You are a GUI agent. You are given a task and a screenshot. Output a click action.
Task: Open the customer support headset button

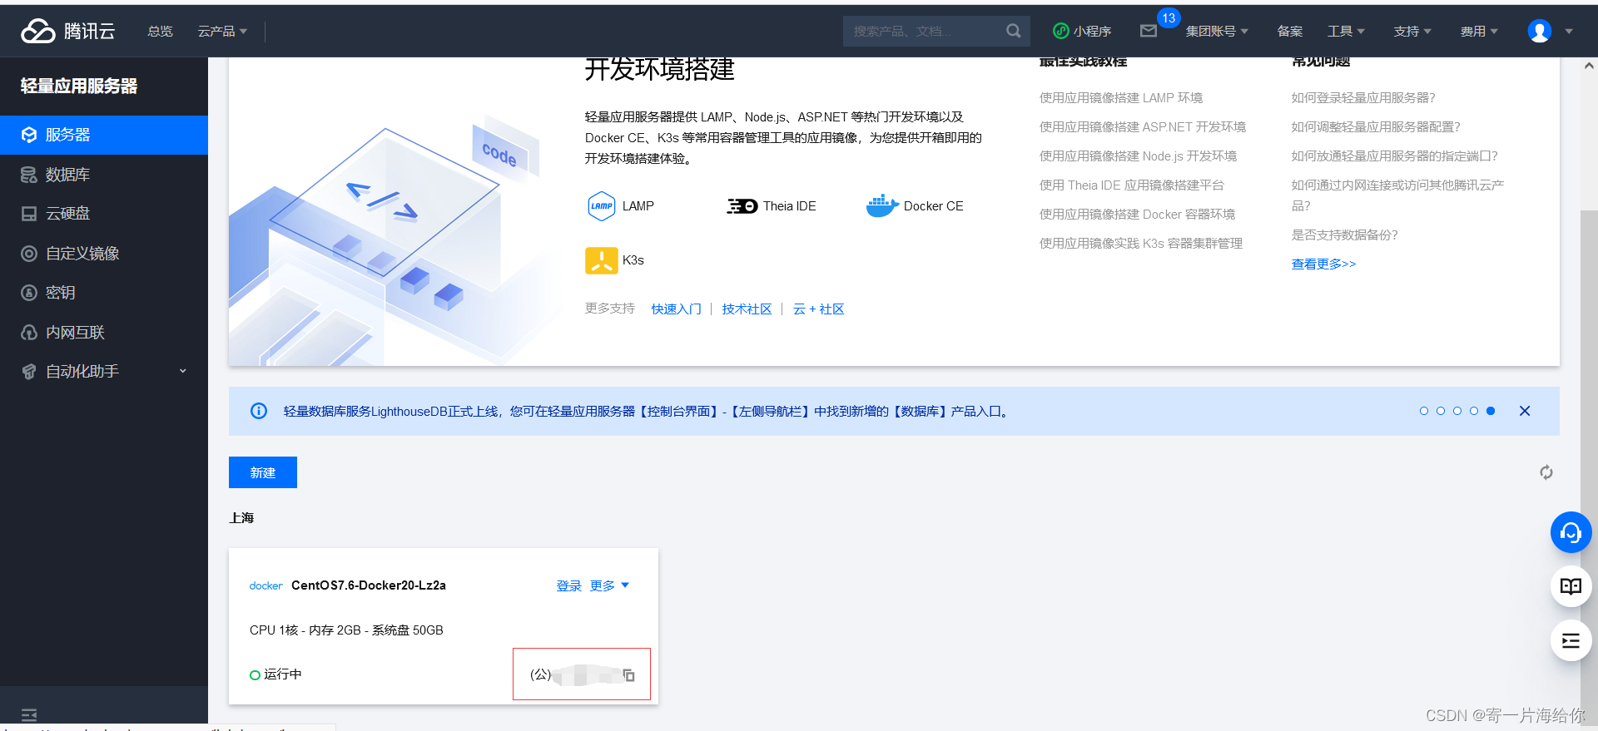coord(1571,532)
